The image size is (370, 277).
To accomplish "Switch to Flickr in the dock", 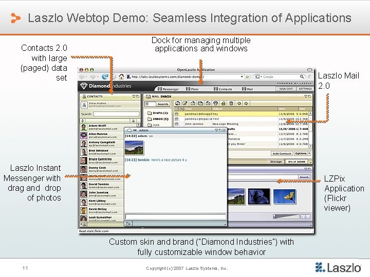I will [x=192, y=89].
